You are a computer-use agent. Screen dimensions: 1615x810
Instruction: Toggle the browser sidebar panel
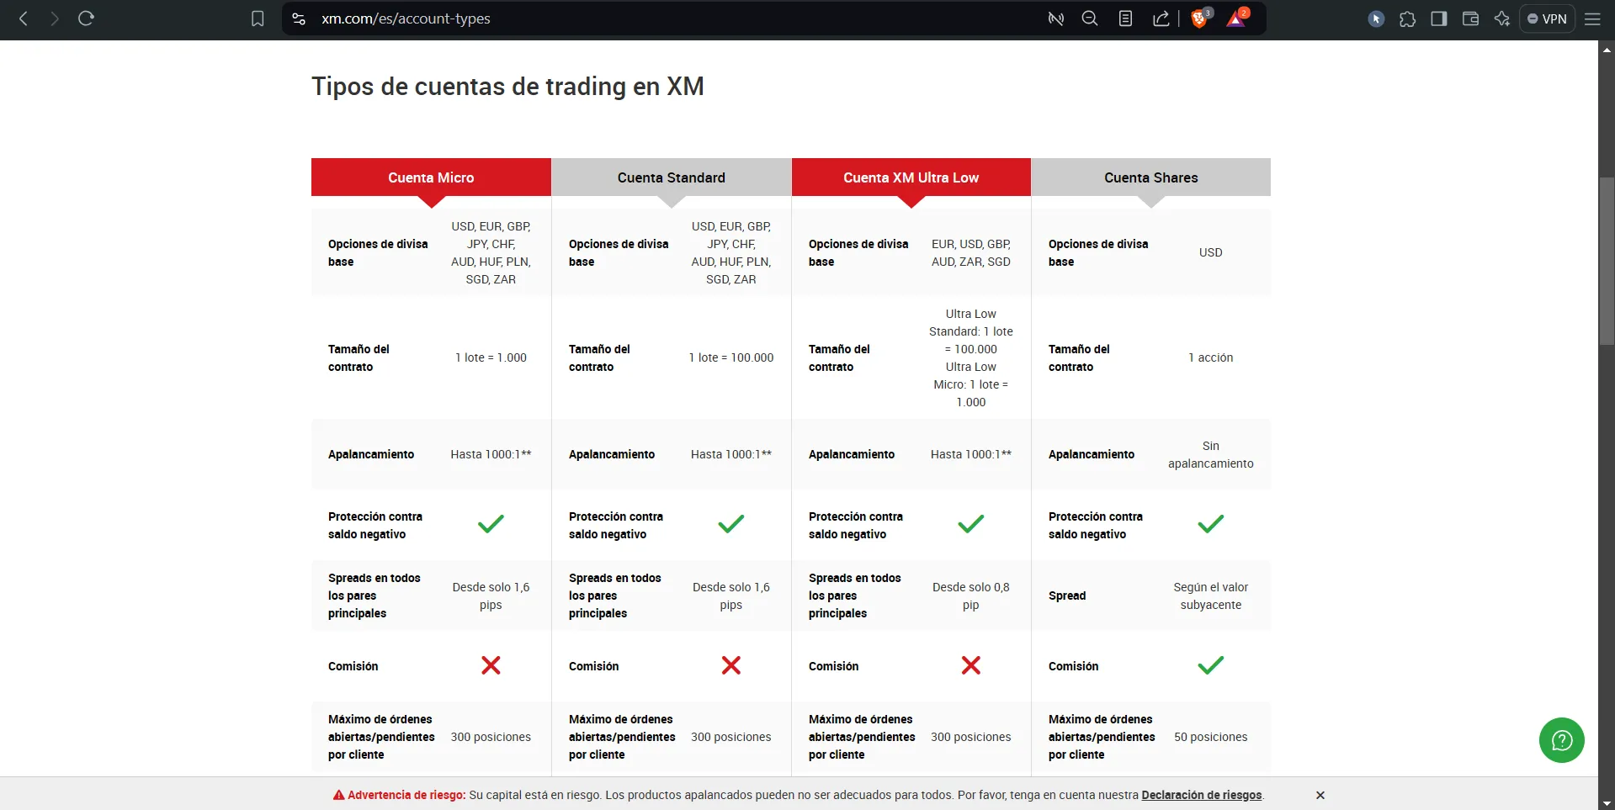coord(1439,19)
